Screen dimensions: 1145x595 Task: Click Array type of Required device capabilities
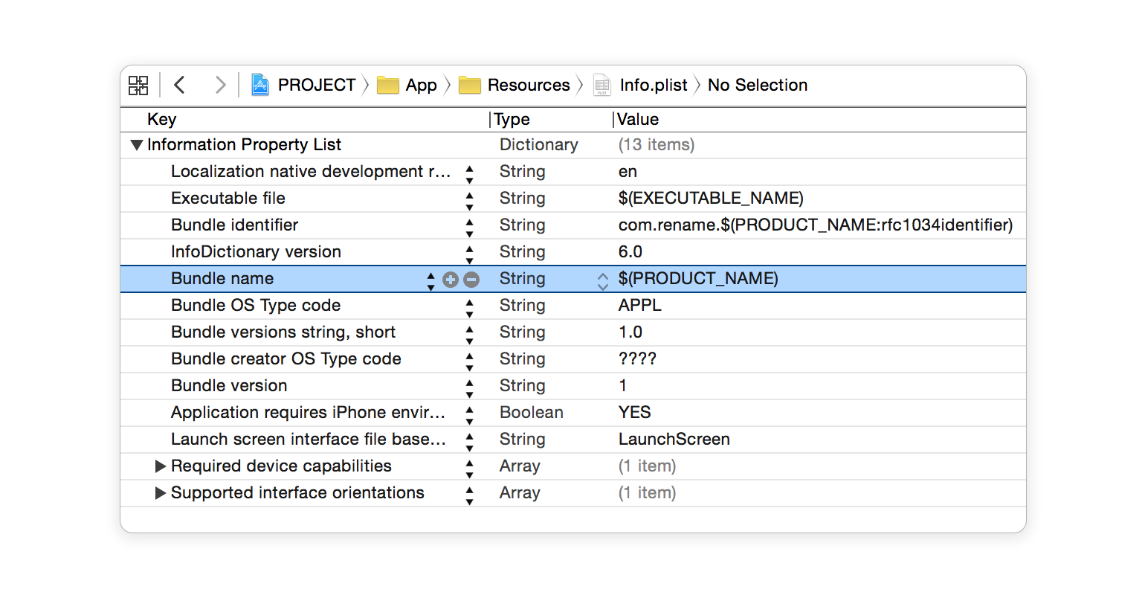coord(520,466)
